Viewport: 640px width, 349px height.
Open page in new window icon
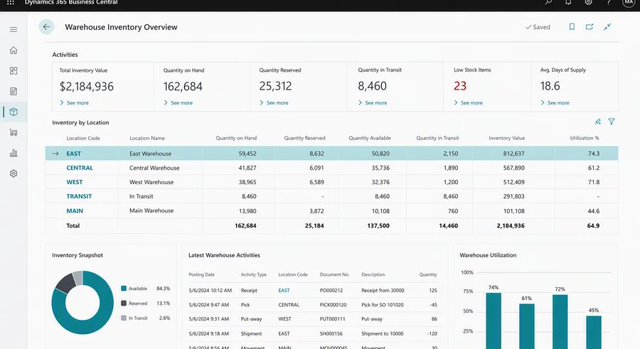pos(590,27)
